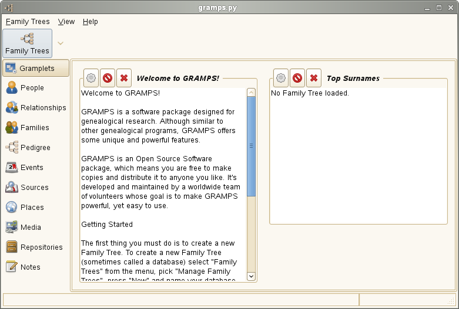The height and width of the screenshot is (309, 459).
Task: Detach the Welcome to GRAMPS gramplet
Action: [x=108, y=78]
